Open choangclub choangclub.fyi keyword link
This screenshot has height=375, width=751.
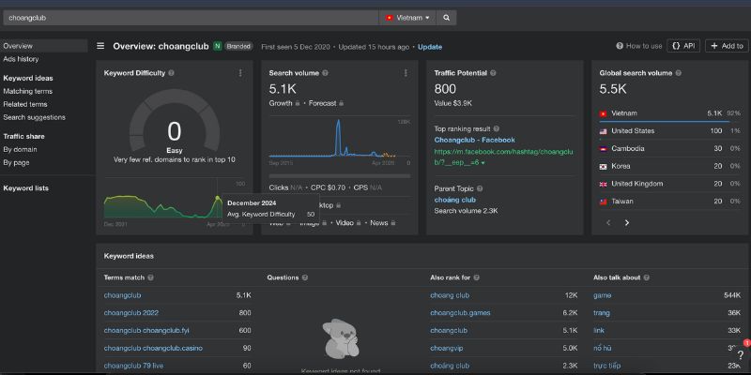tap(146, 331)
